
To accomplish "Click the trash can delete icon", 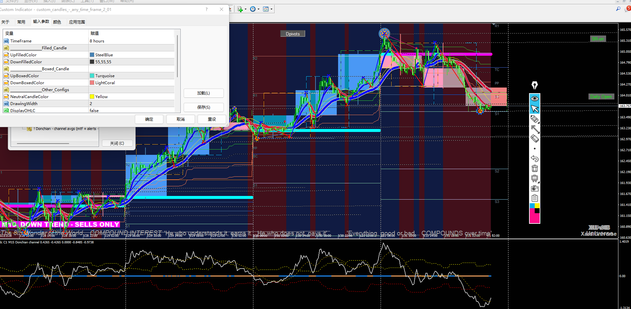I will click(x=534, y=168).
